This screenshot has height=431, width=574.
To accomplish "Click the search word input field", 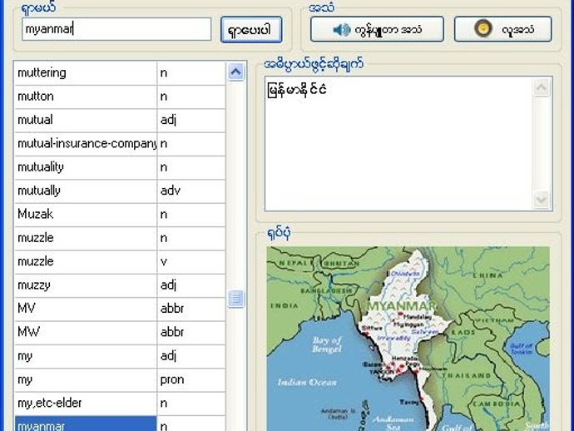I will [x=116, y=29].
